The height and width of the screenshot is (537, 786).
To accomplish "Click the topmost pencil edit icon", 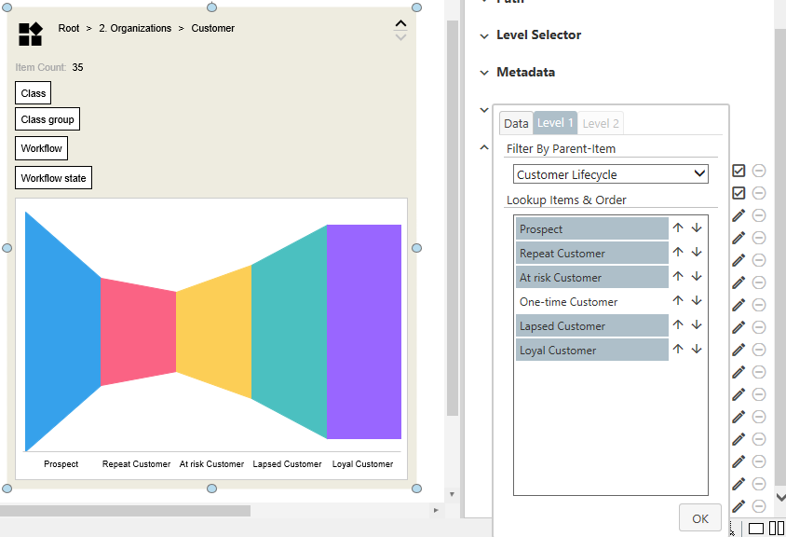I will click(x=739, y=215).
